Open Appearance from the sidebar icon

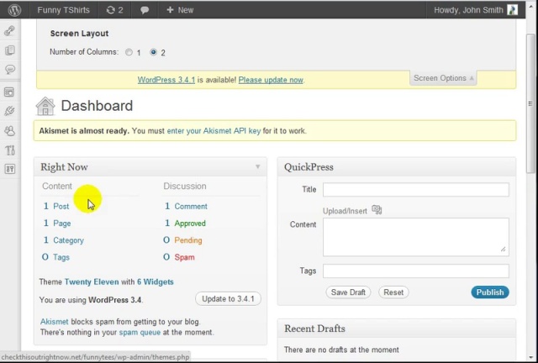tap(9, 92)
